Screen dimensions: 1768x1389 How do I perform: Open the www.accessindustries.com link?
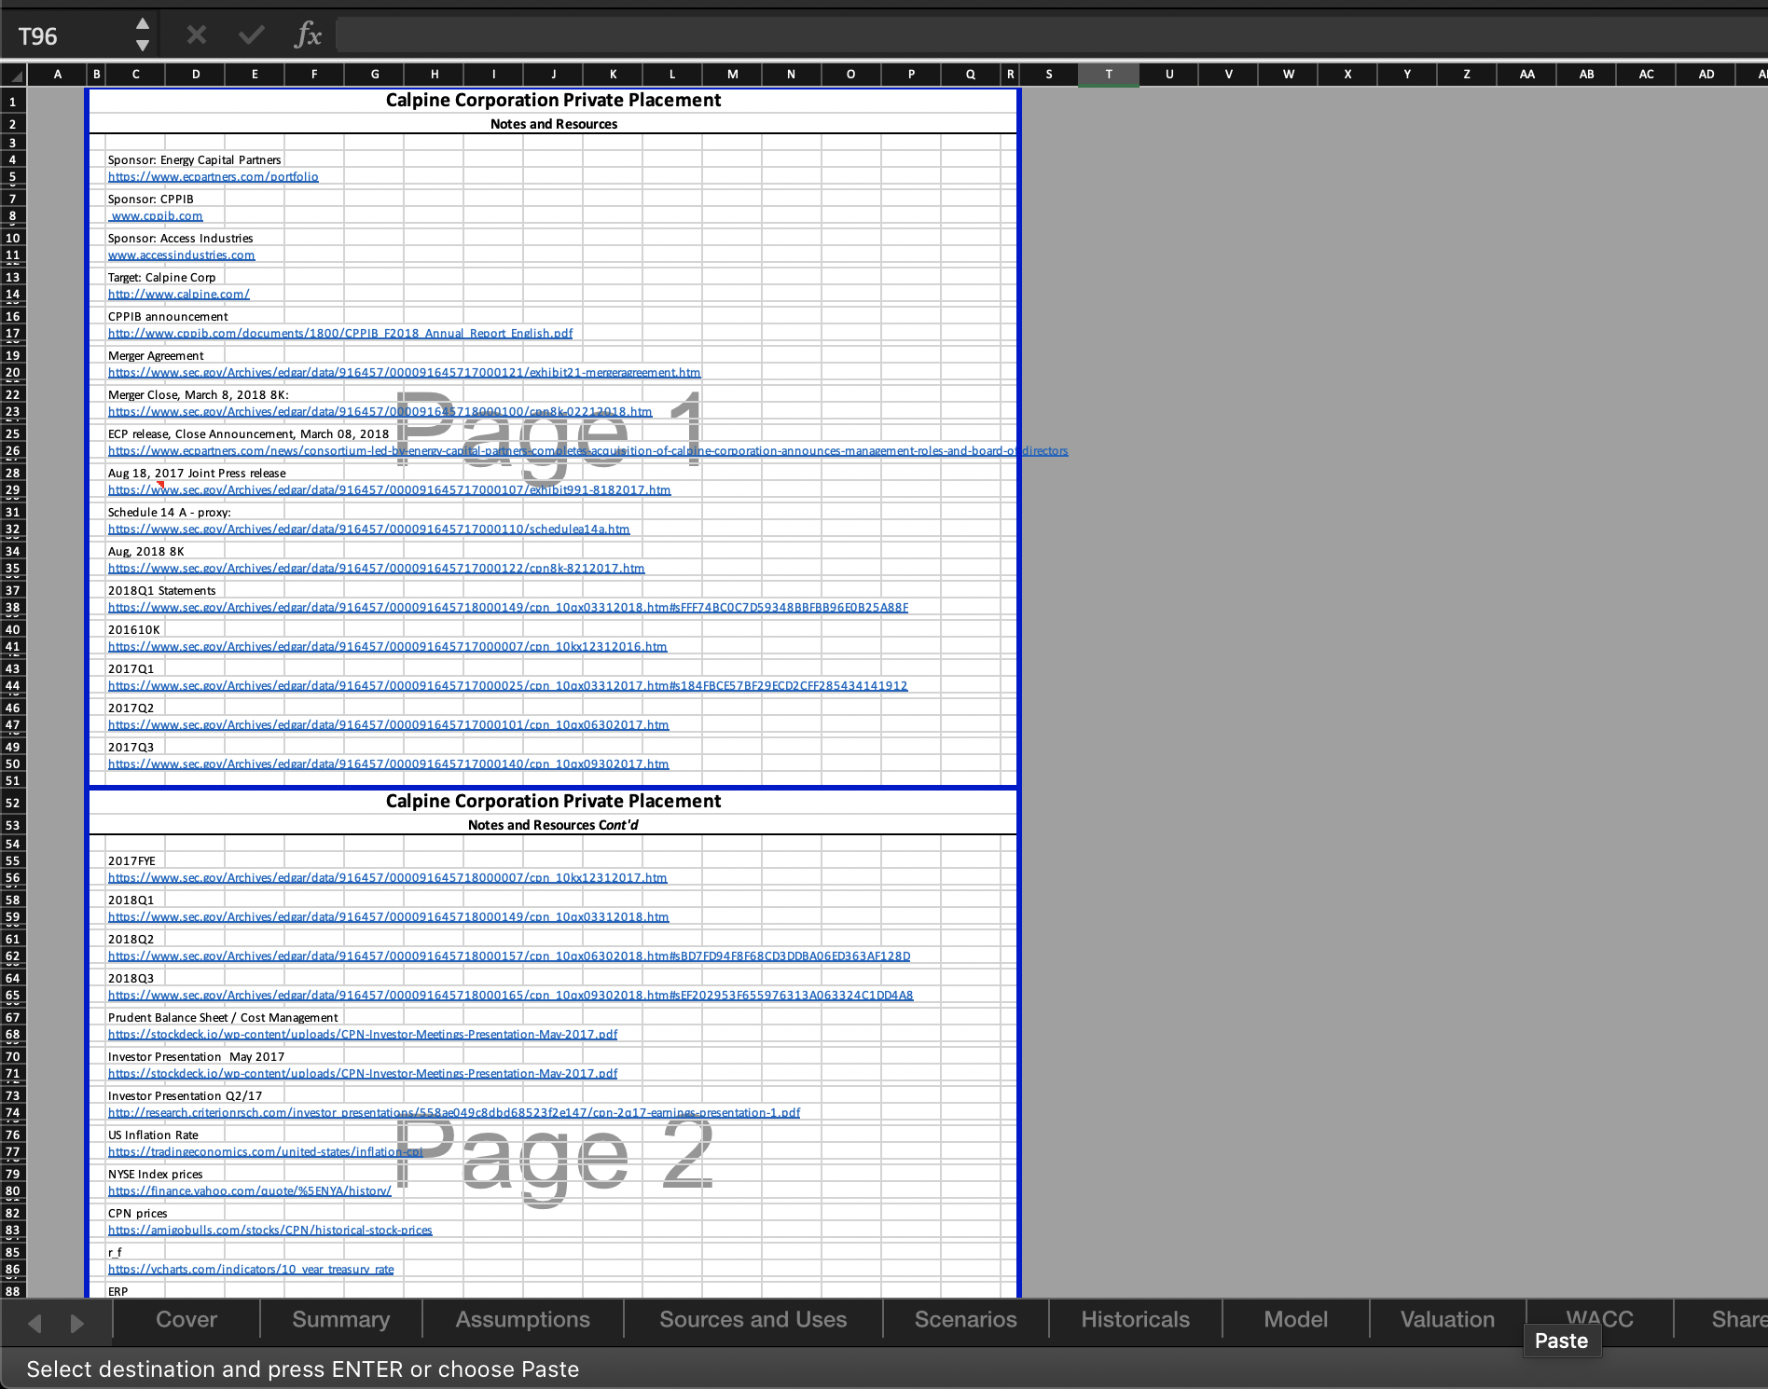click(181, 255)
